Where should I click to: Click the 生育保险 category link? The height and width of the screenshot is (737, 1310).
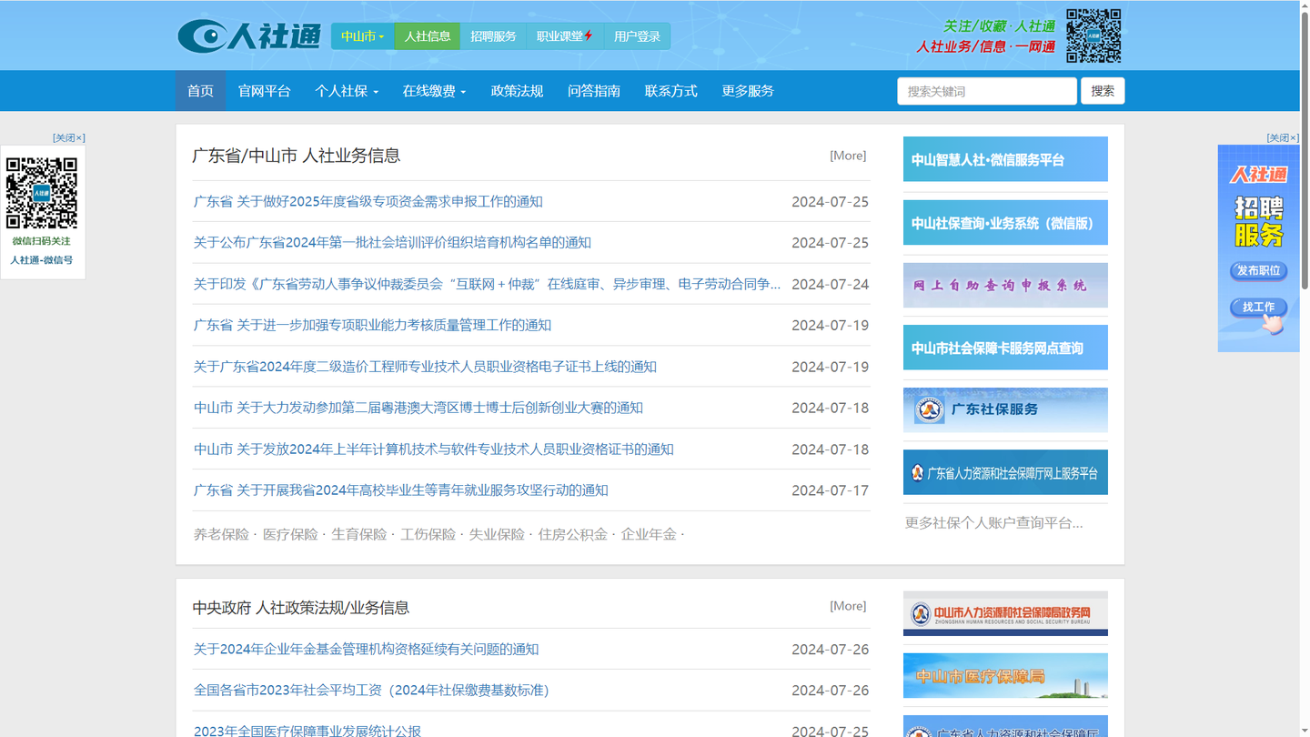click(x=359, y=534)
